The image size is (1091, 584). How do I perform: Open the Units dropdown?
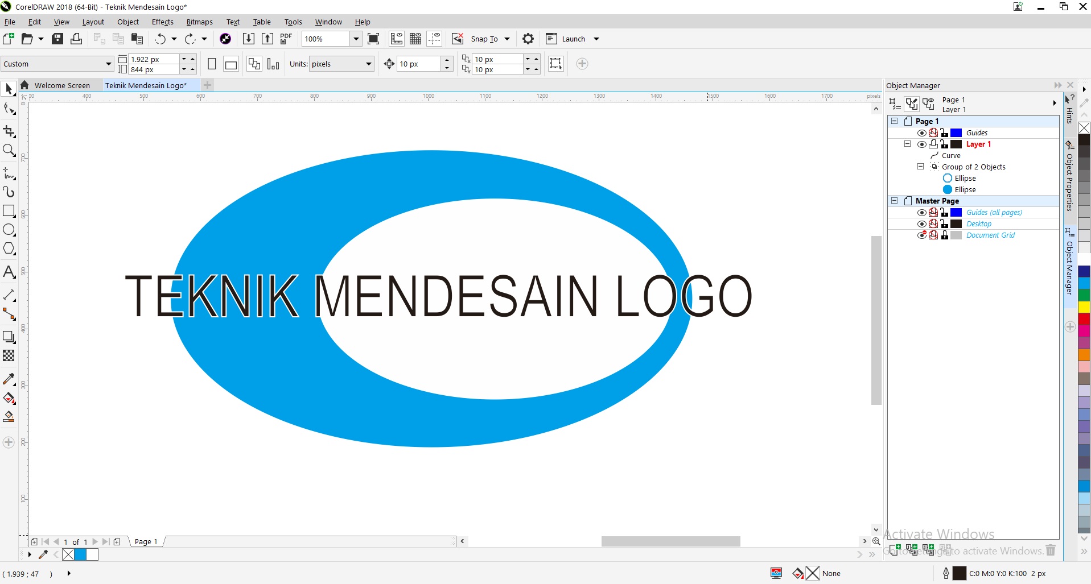(369, 64)
